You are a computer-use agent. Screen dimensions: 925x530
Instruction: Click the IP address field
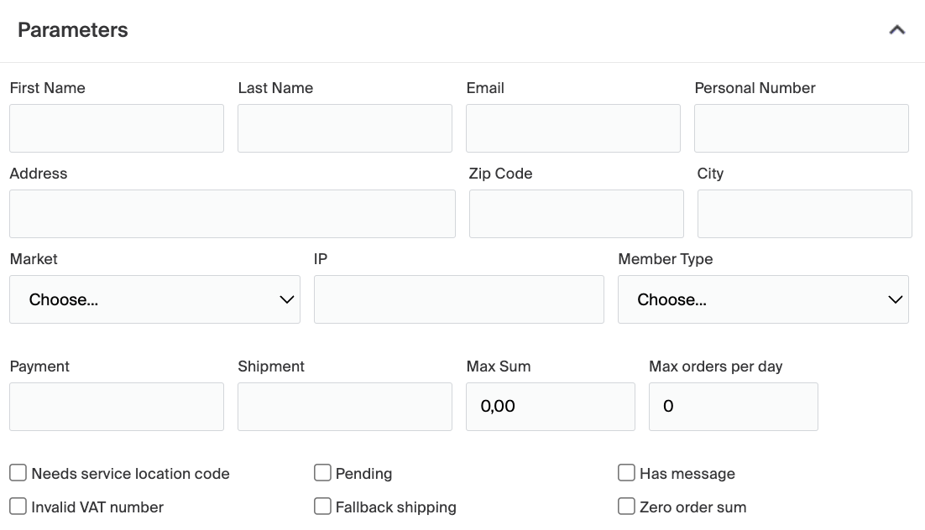[x=459, y=299]
